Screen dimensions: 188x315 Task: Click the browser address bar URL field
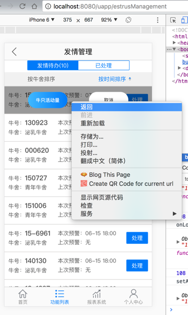tap(115, 6)
